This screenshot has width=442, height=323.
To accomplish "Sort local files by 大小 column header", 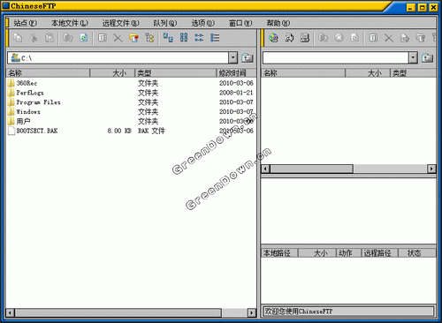I will pos(112,73).
